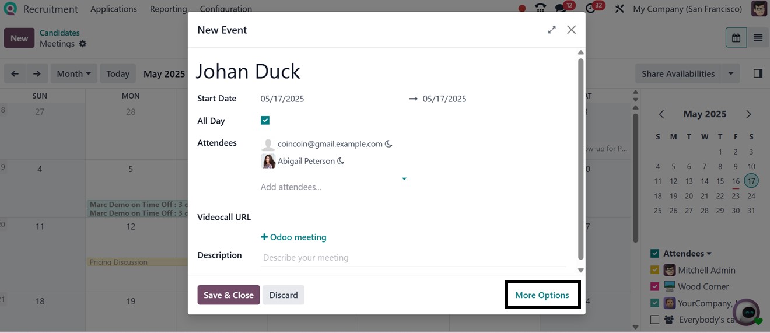Switch to the list view icon
The width and height of the screenshot is (770, 333).
click(758, 38)
